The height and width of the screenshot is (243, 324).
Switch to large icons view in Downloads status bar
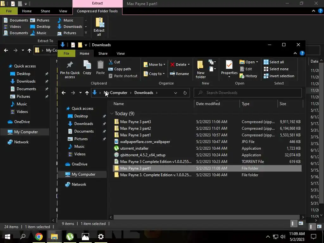[x=301, y=223]
